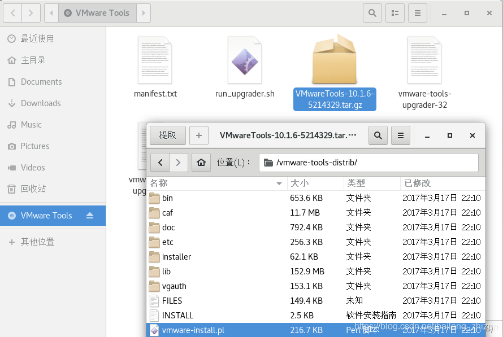This screenshot has width=503, height=337.
Task: Go back in the Files window
Action: 12,13
